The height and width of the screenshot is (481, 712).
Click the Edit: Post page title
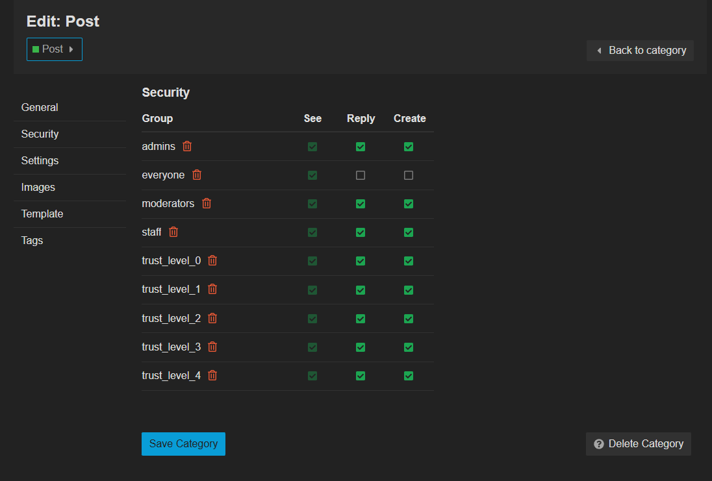click(62, 21)
